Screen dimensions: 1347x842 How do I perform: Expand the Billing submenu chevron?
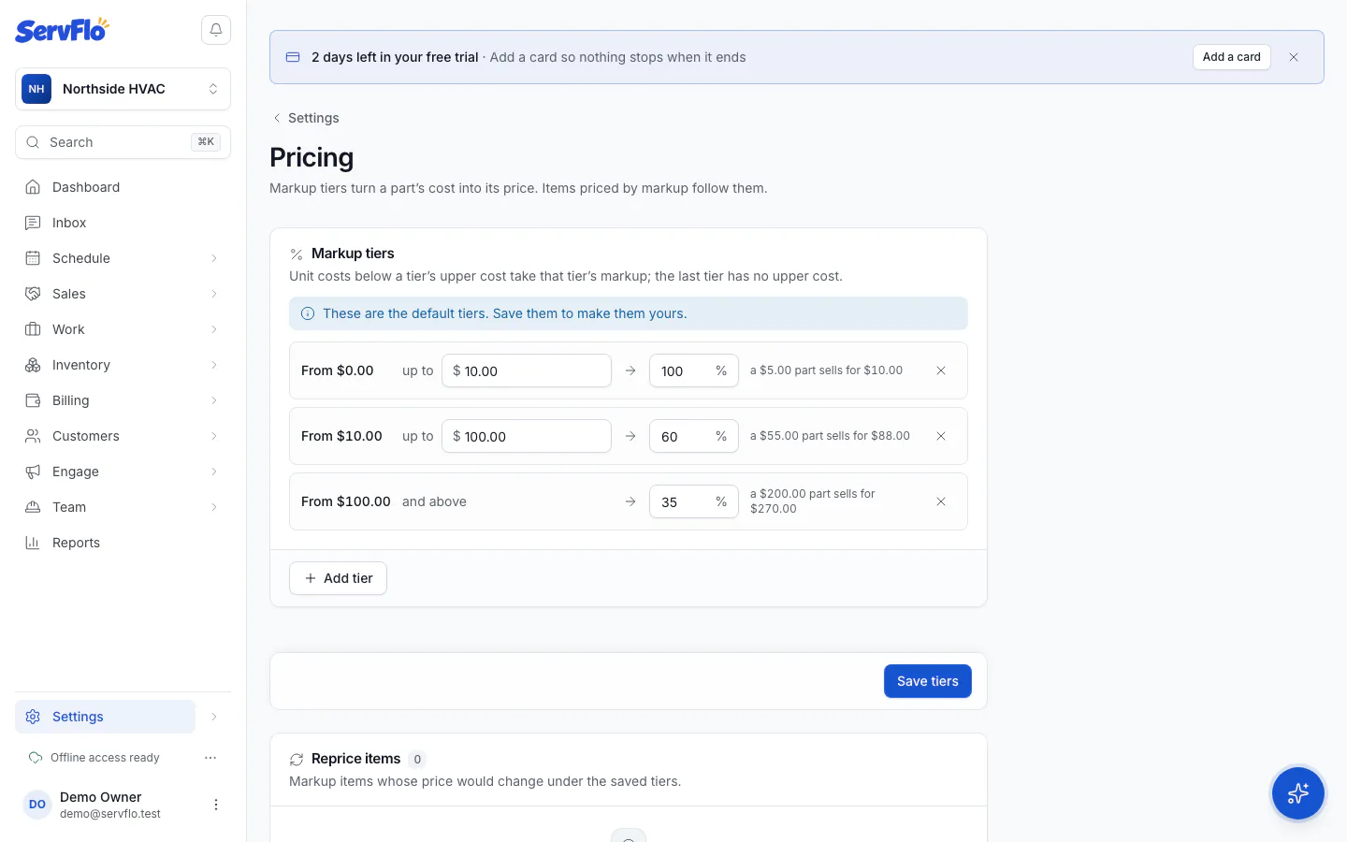(x=214, y=400)
